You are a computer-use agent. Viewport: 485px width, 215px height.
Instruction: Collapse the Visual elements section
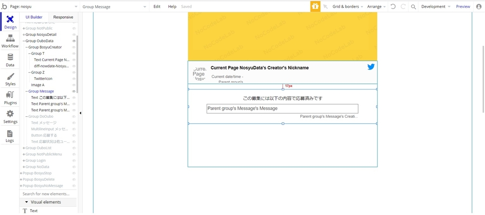[x=27, y=202]
